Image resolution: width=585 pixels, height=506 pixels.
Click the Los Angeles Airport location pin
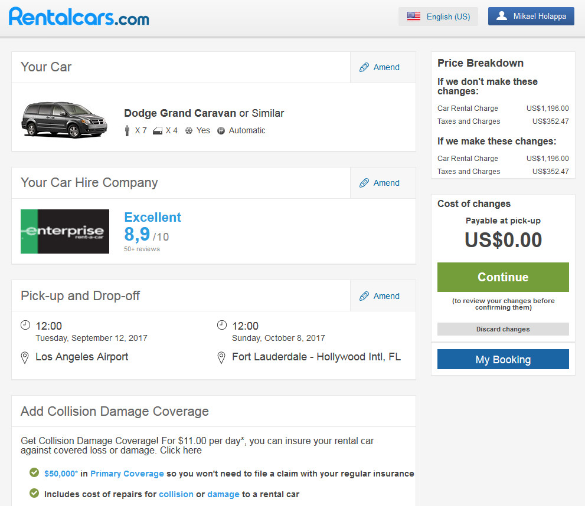[25, 357]
